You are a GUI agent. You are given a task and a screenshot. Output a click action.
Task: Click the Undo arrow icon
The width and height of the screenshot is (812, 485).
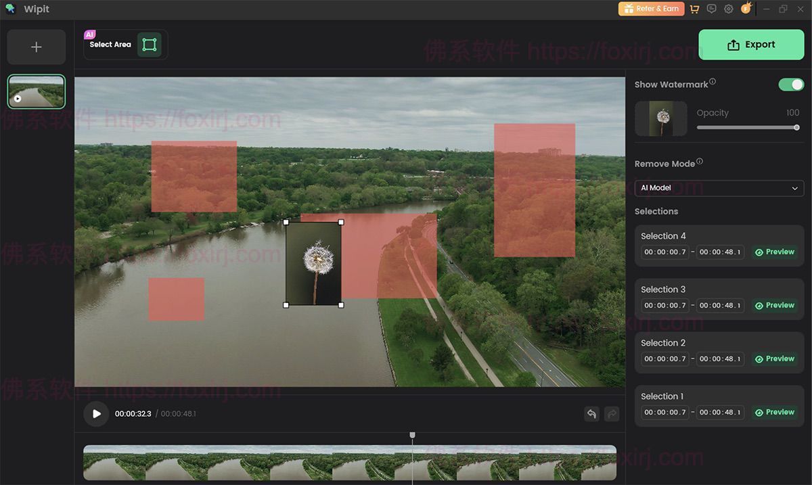pyautogui.click(x=591, y=413)
